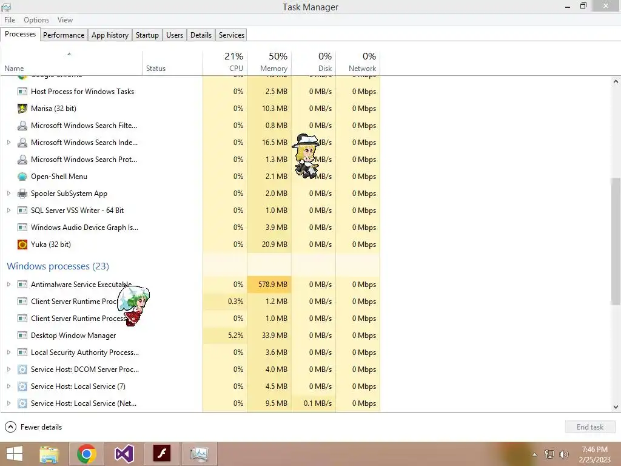Switch to the App history tab
621x466 pixels.
(x=110, y=35)
